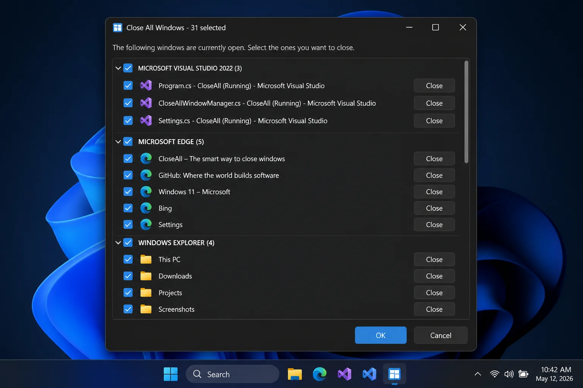Click Close next to Screenshots

(434, 309)
